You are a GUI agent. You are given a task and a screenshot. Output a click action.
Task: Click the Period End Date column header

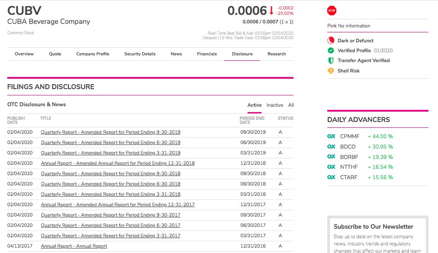coord(252,120)
